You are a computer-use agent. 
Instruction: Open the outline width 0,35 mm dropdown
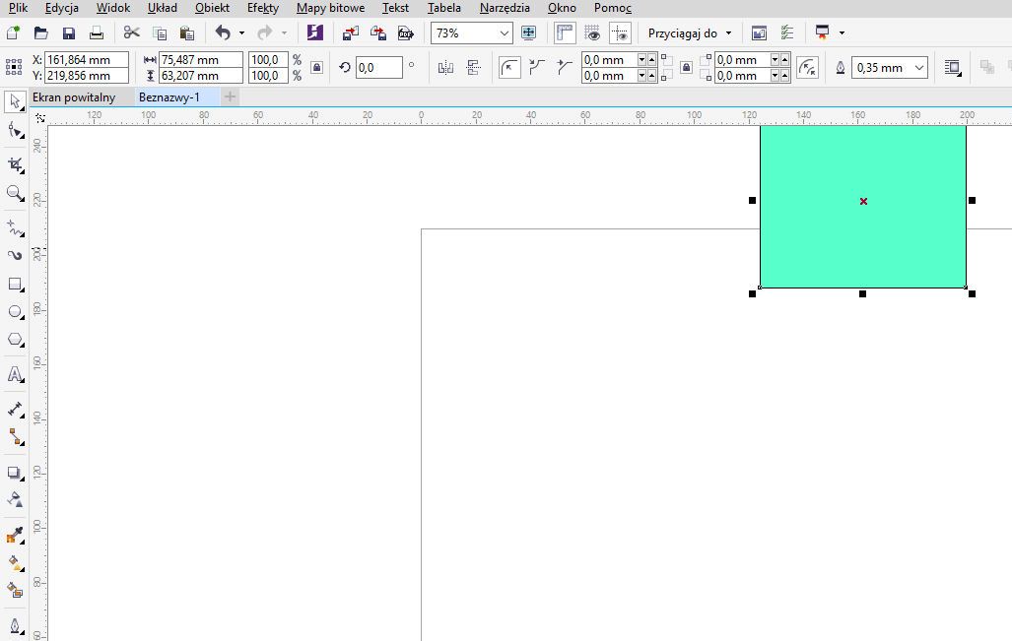(919, 68)
